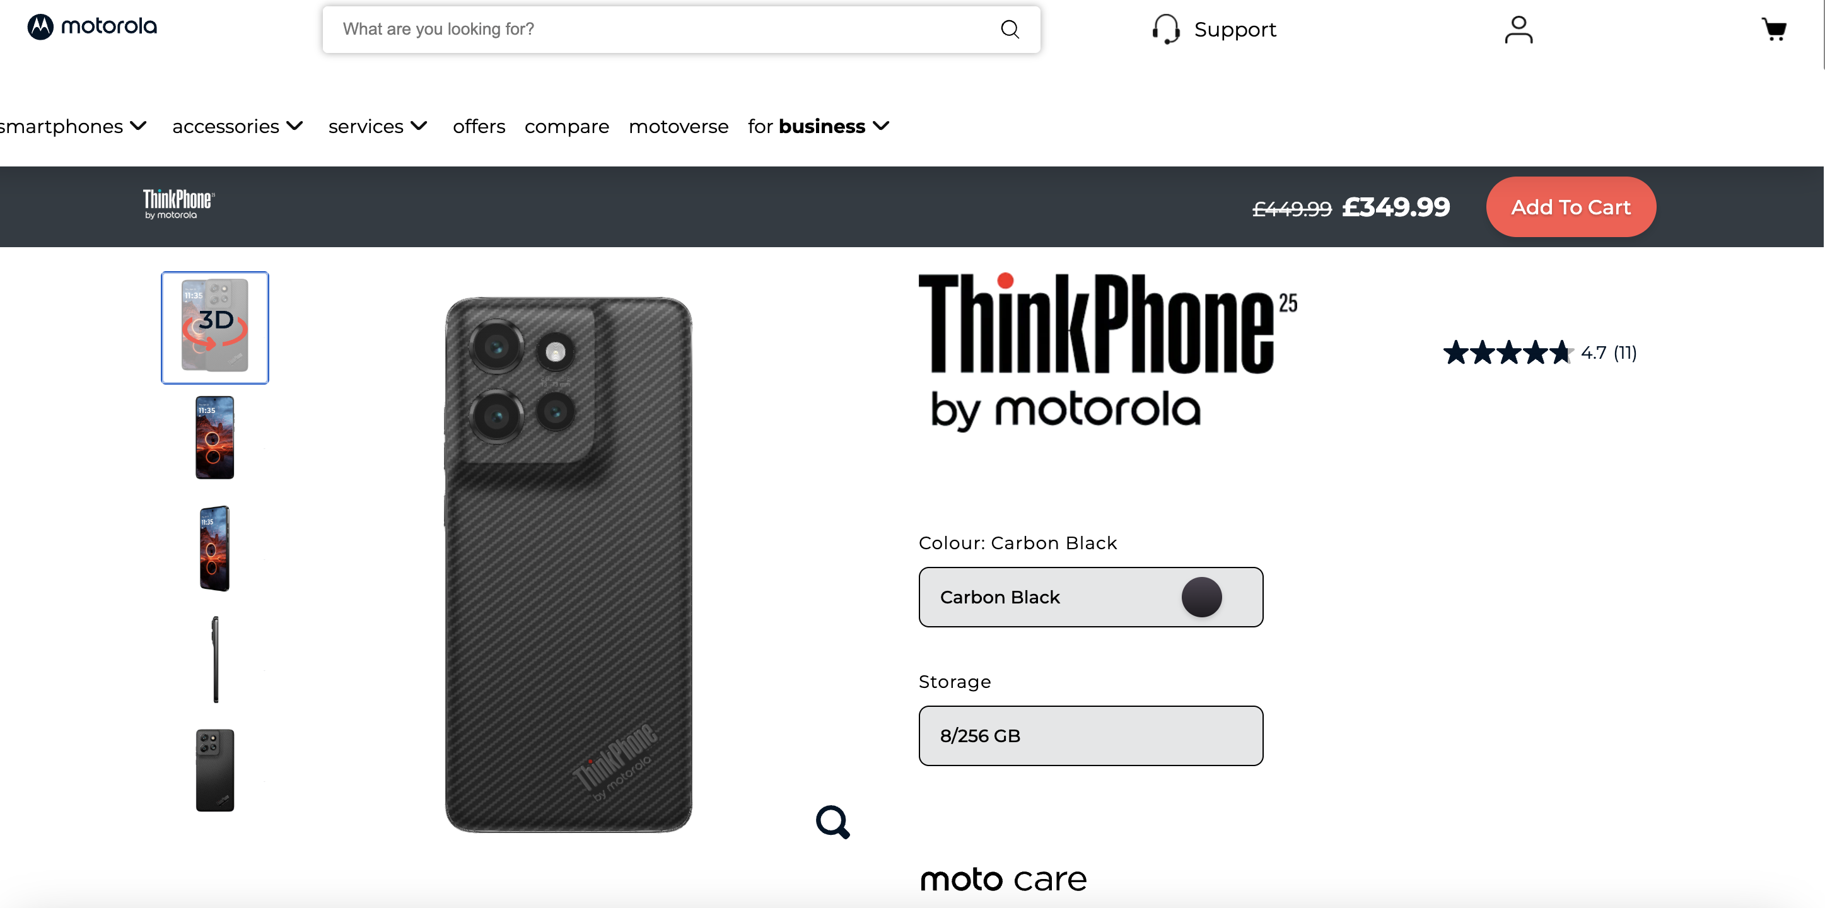Select the 3D view thumbnail

click(214, 327)
